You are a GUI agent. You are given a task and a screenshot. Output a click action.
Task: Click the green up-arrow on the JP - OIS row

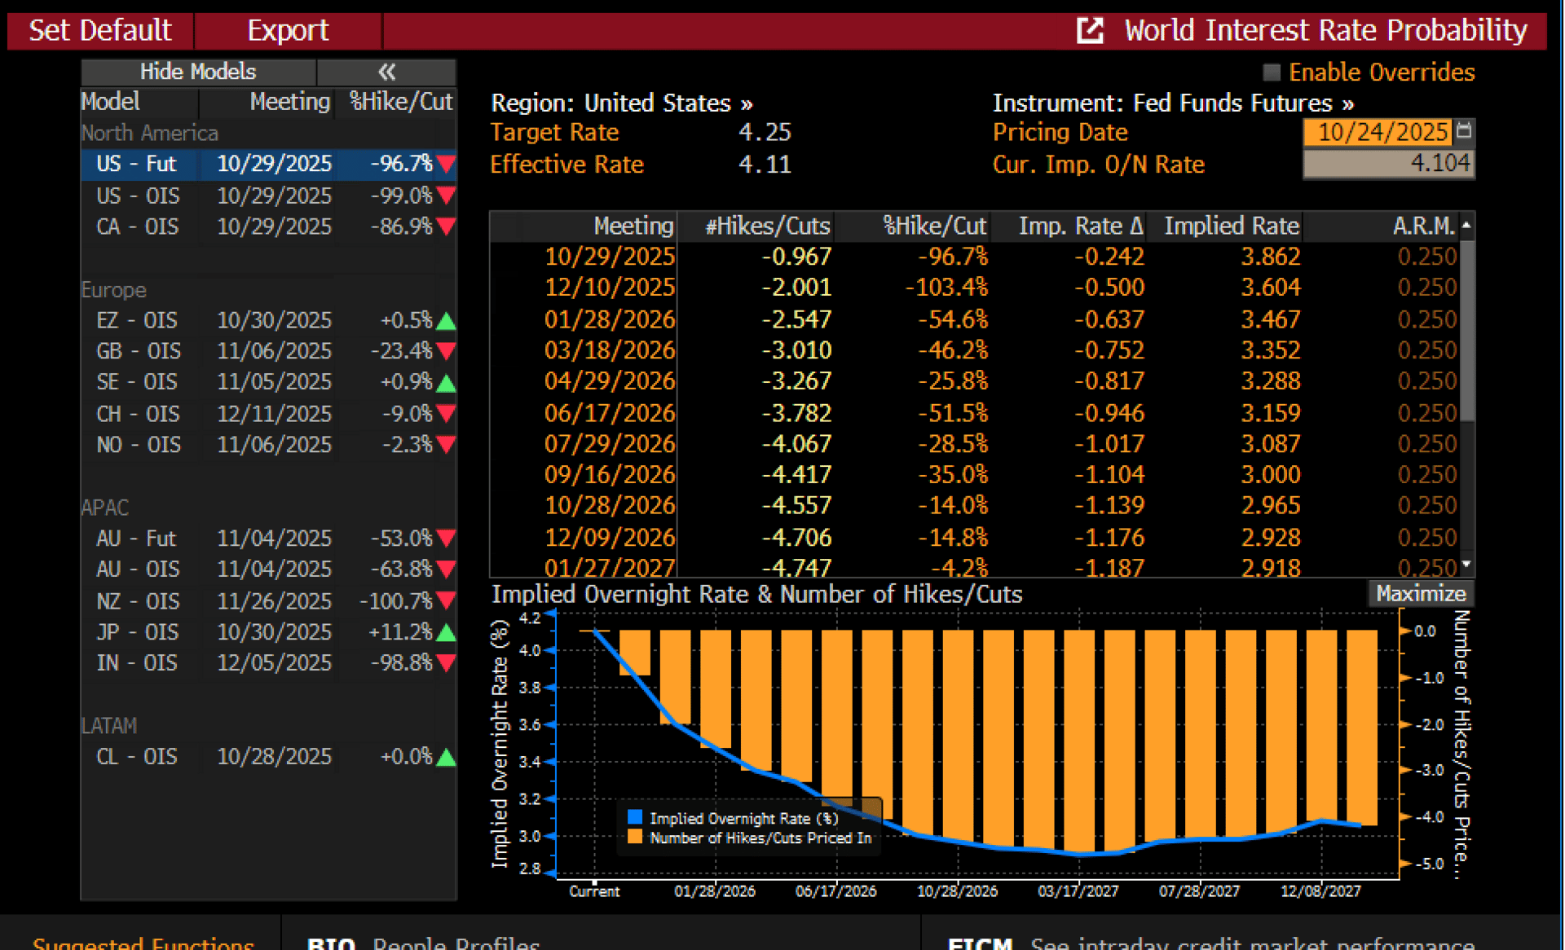point(446,632)
